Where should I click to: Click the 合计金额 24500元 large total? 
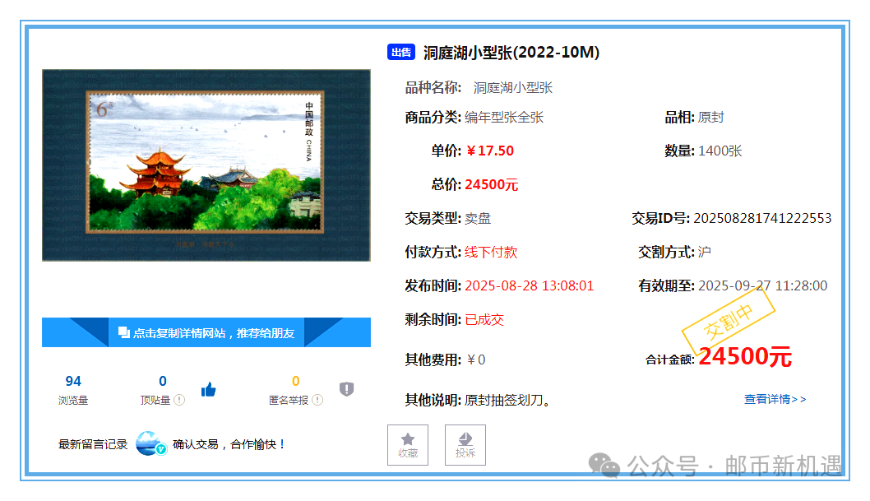745,356
